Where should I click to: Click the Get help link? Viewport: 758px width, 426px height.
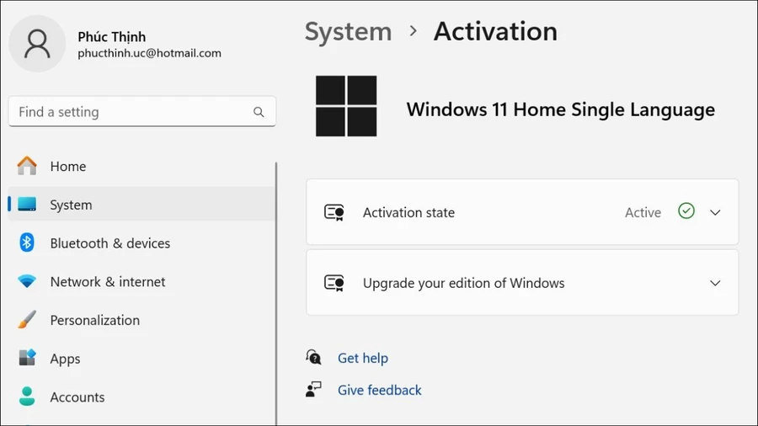(x=362, y=358)
